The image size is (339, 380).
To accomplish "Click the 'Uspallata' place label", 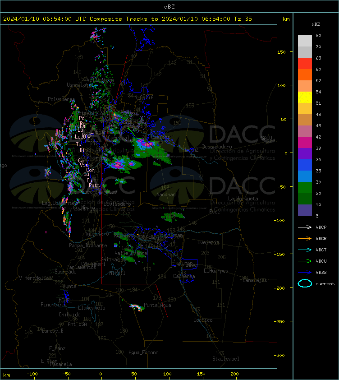I will 79,85.
